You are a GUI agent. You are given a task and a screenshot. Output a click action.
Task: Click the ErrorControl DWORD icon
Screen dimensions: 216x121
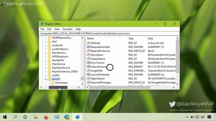click(88, 63)
